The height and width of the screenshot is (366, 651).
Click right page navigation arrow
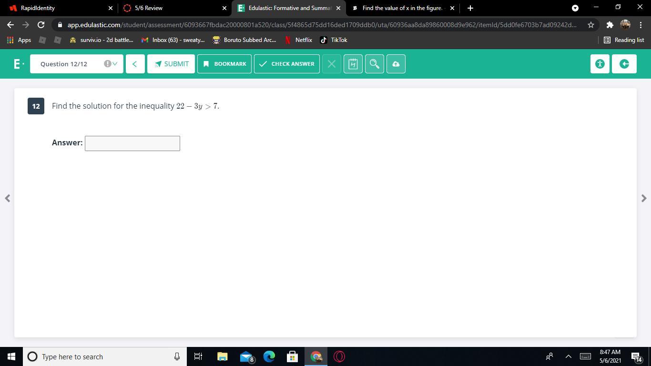point(644,198)
